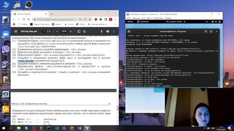Open Skype from the taskbar
Image resolution: width=234 pixels, height=131 pixels.
point(26,128)
